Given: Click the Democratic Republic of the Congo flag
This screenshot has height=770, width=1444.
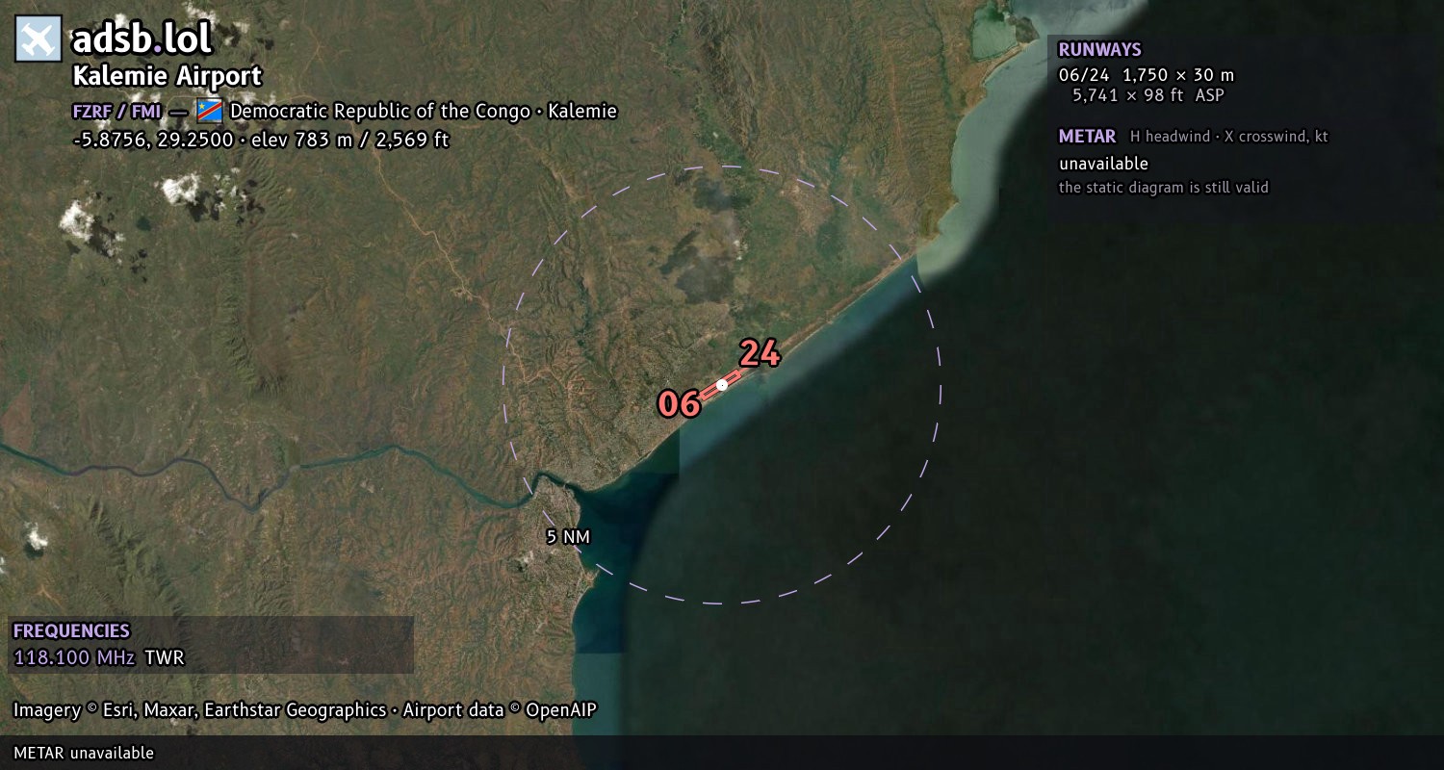Looking at the screenshot, I should [210, 111].
